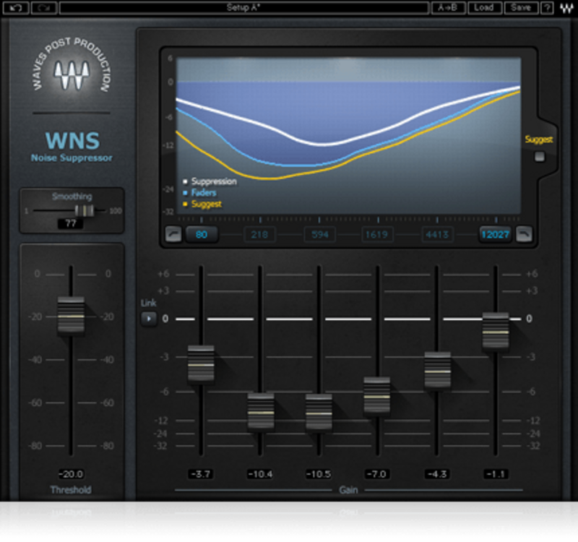
Task: Click the Waves logo in the top-right corner
Action: [x=566, y=8]
